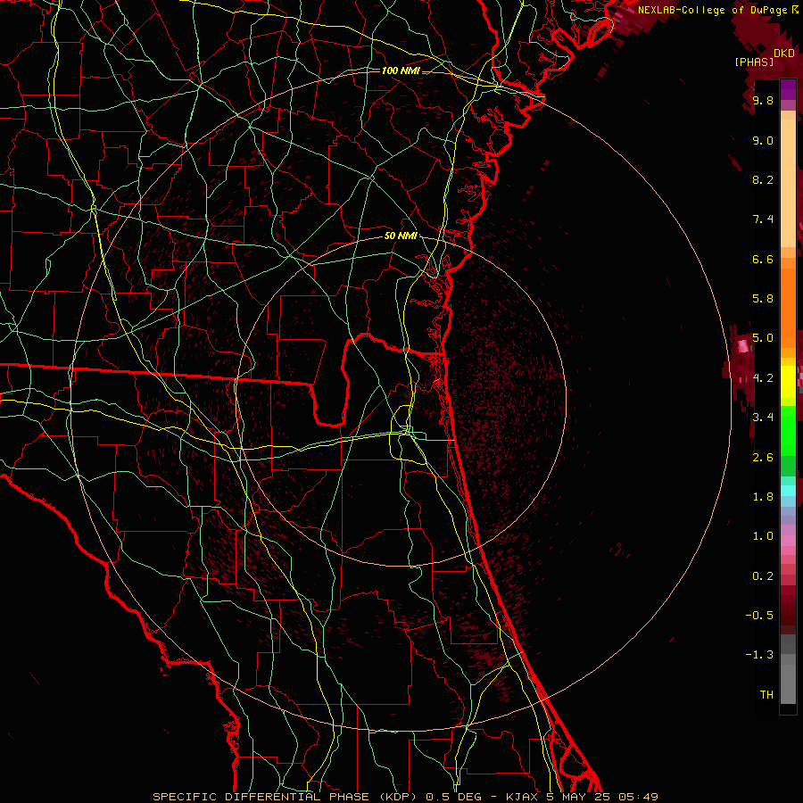Viewport: 803px width, 803px height.
Task: Pick the purple top color bar segment
Action: [x=788, y=89]
